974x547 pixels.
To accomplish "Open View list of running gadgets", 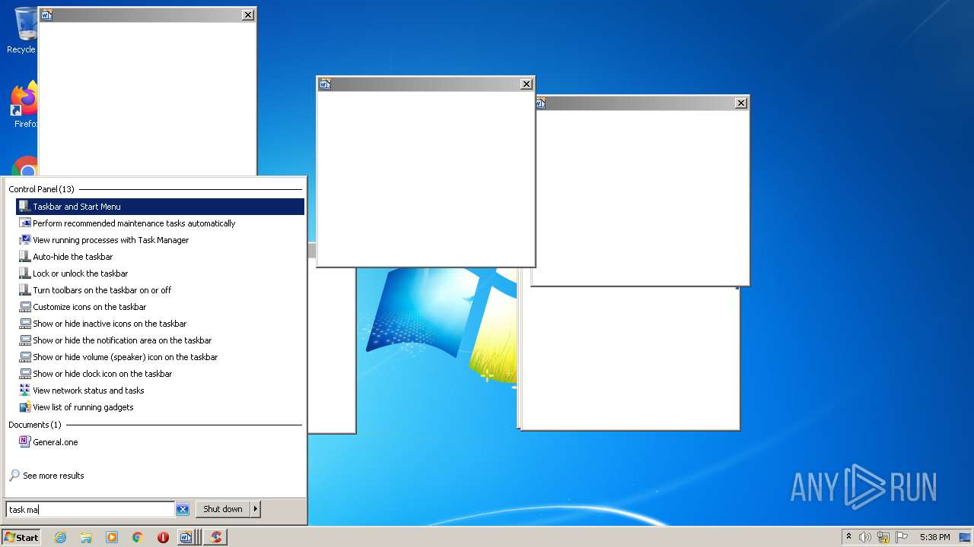I will [x=160, y=407].
